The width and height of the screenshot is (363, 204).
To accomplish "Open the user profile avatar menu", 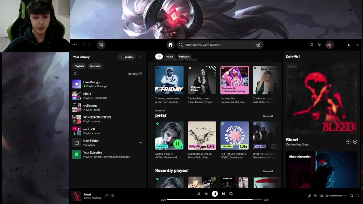I will 329,45.
